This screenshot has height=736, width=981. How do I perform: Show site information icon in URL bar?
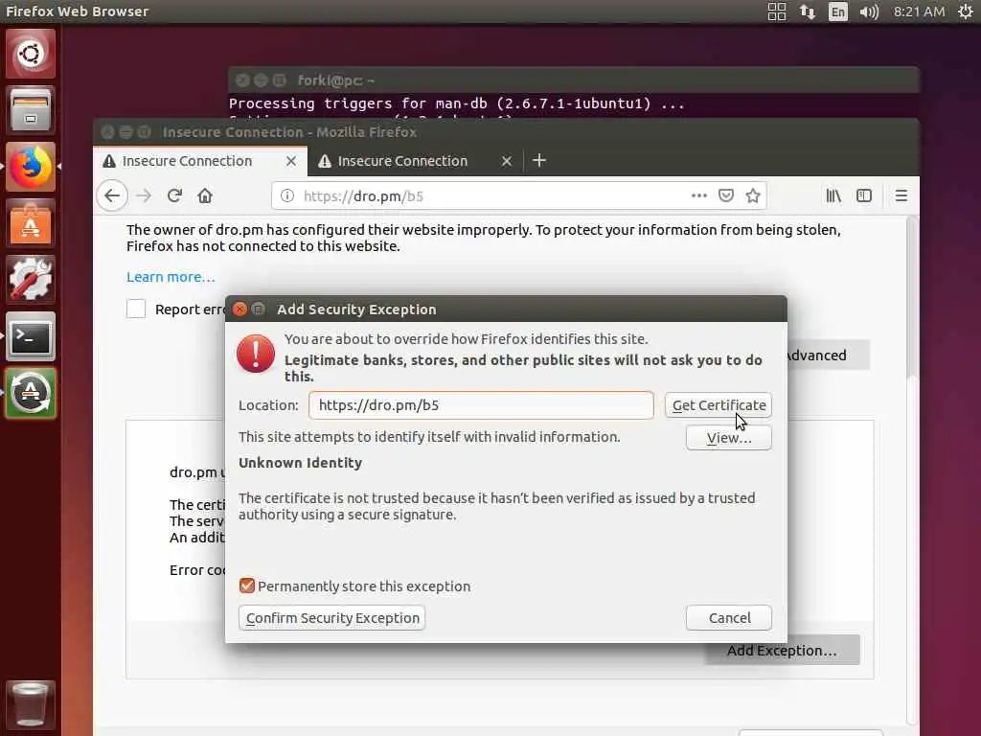pos(287,195)
